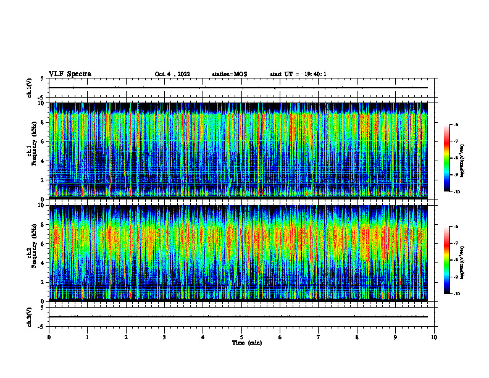Image resolution: width=489 pixels, height=378 pixels.
Task: Click the ch.2 frequency axis "8" kHz tick
Action: point(43,225)
